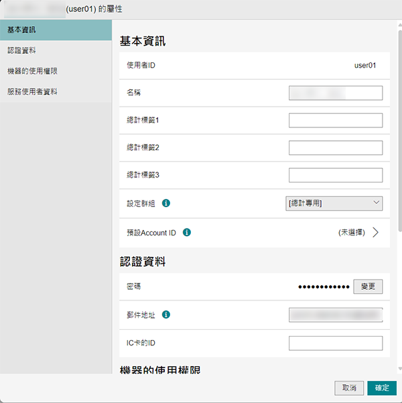Select the 總計標籤3 text box

[335, 175]
